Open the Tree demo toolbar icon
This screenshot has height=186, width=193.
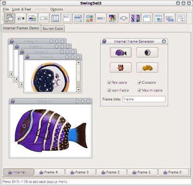[x=181, y=18]
